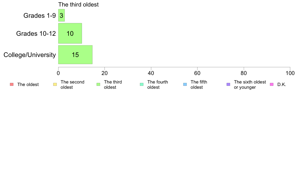297x184 pixels.
Task: Select the Grades 1-9 bar showing 3
Action: pyautogui.click(x=61, y=15)
